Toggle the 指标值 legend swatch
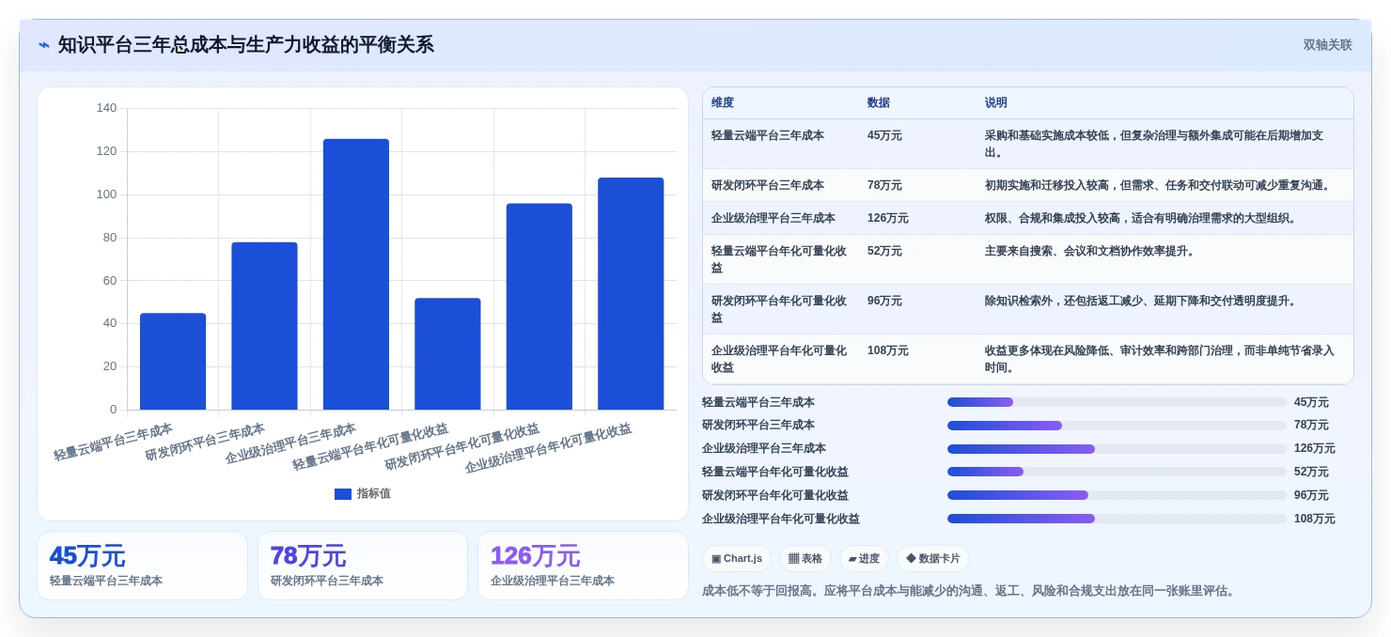This screenshot has width=1391, height=637. tap(343, 493)
